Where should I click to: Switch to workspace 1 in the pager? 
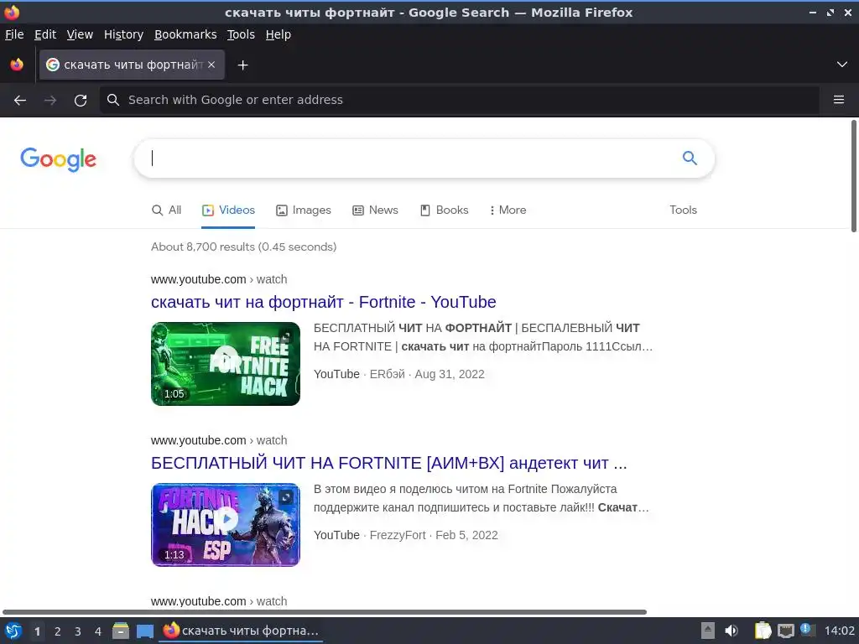(37, 631)
